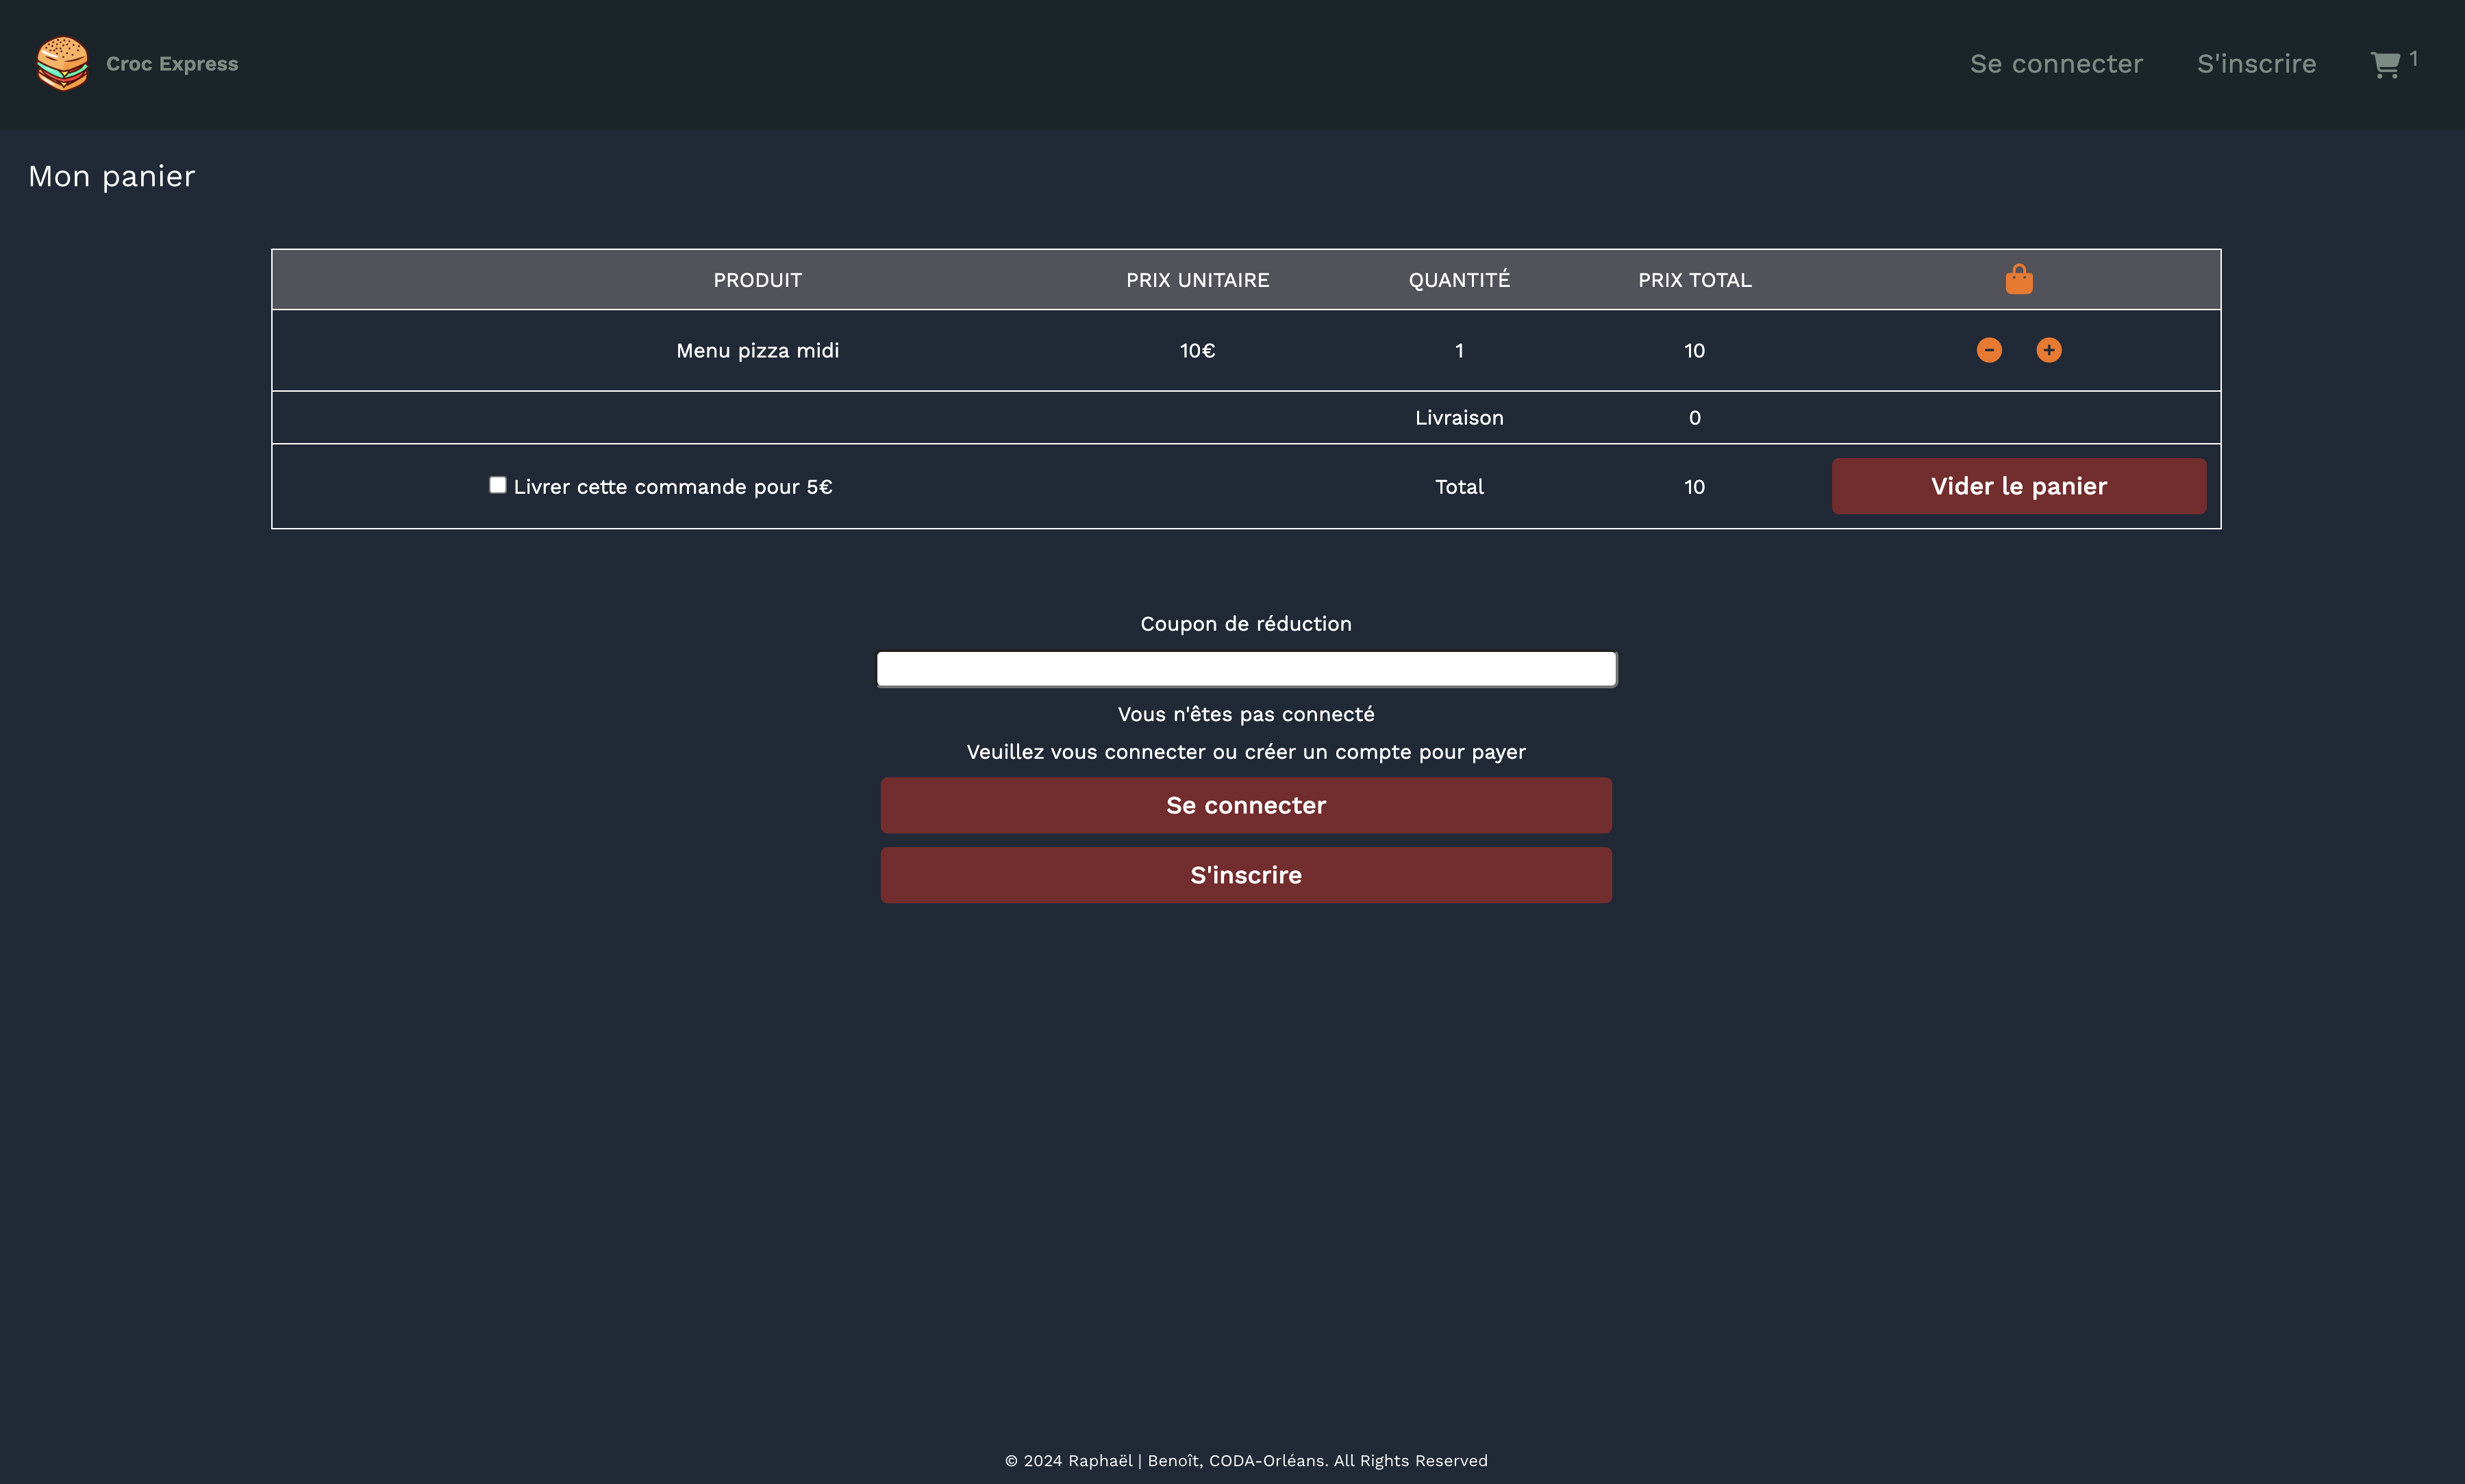Increase Menu pizza midi quantity with plus icon
The image size is (2465, 1484).
click(2048, 350)
